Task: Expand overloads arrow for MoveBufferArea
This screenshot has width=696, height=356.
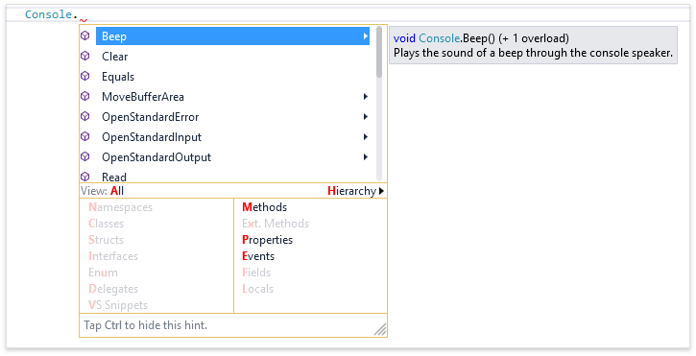Action: (366, 96)
